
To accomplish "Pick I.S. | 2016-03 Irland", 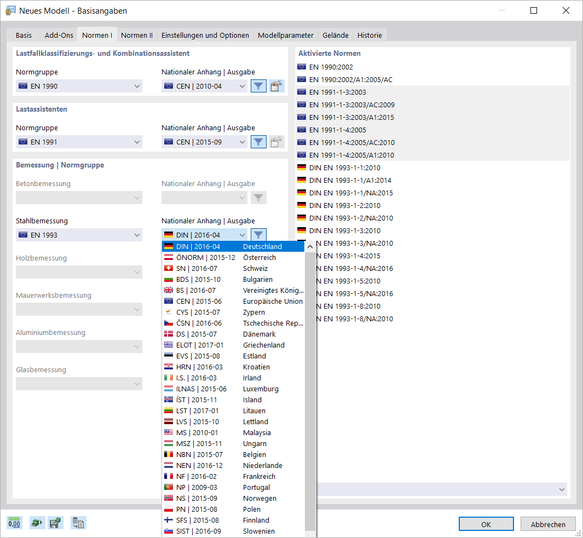I will 233,378.
